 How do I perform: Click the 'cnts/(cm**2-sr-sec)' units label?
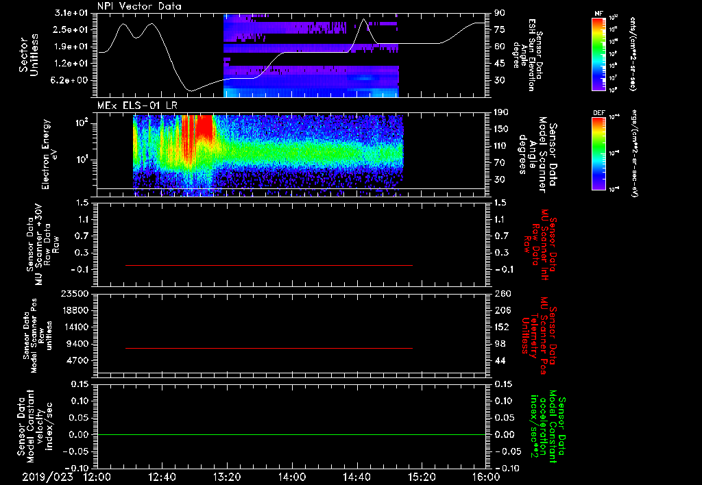(633, 54)
